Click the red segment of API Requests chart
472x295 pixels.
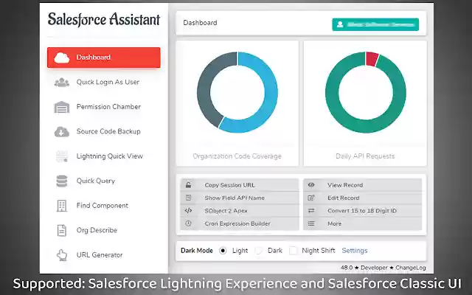point(372,58)
